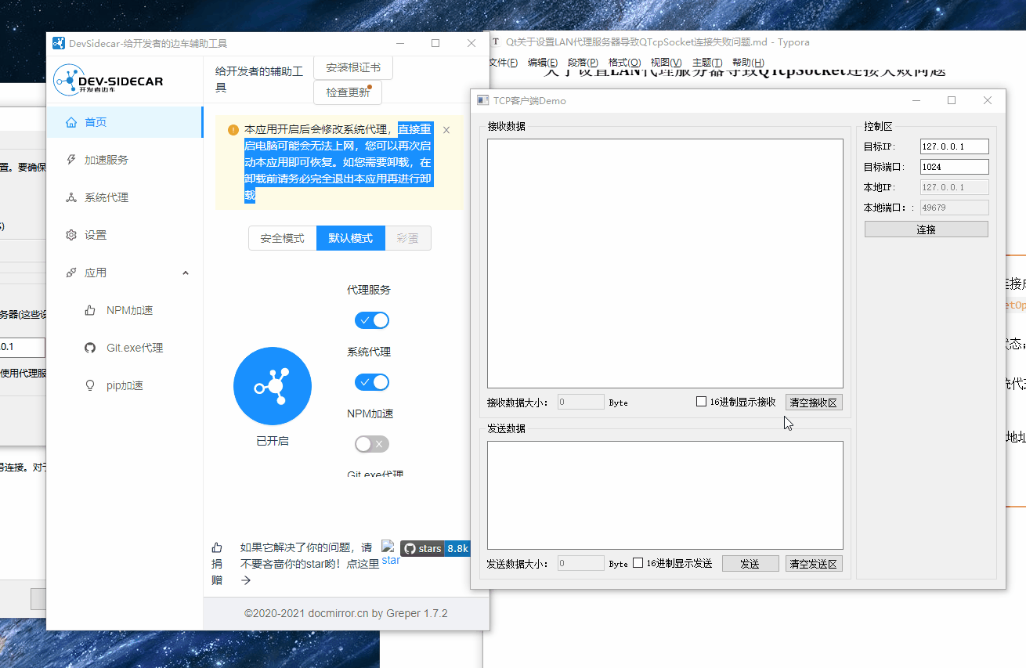Click inside the 目标IP input field
The width and height of the screenshot is (1026, 668).
[953, 146]
